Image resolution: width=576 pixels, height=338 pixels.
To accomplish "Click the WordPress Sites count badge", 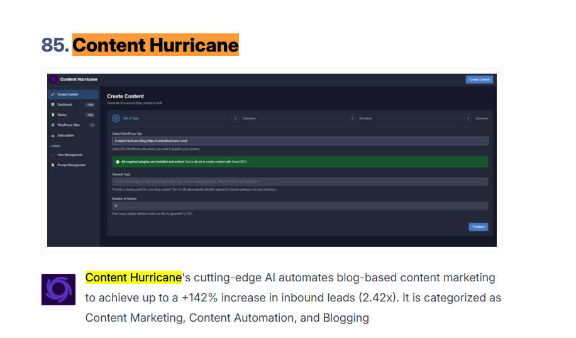I will tap(92, 125).
